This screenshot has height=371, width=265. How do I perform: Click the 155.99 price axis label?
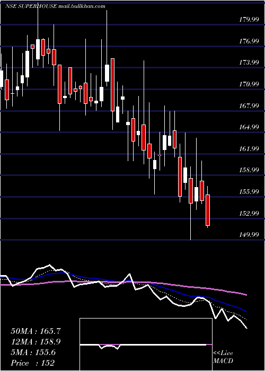(x=249, y=191)
